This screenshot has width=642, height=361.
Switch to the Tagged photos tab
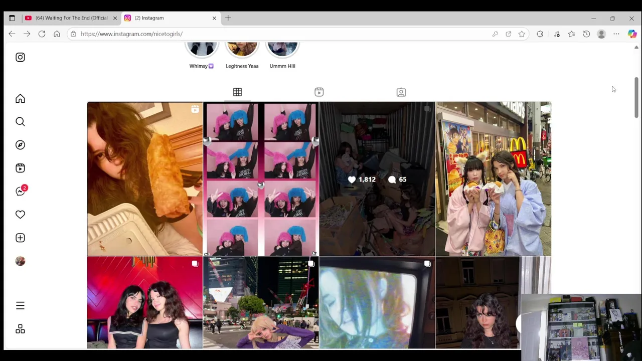click(x=401, y=92)
